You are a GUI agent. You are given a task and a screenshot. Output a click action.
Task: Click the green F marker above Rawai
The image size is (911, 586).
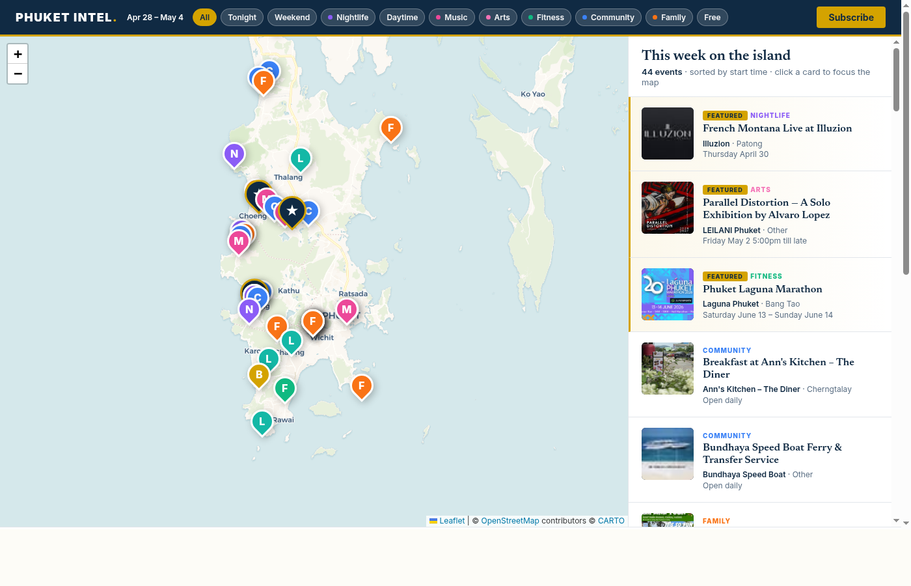[x=284, y=389]
